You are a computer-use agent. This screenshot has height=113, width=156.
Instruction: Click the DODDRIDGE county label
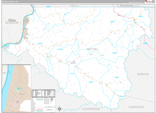pos(91,109)
